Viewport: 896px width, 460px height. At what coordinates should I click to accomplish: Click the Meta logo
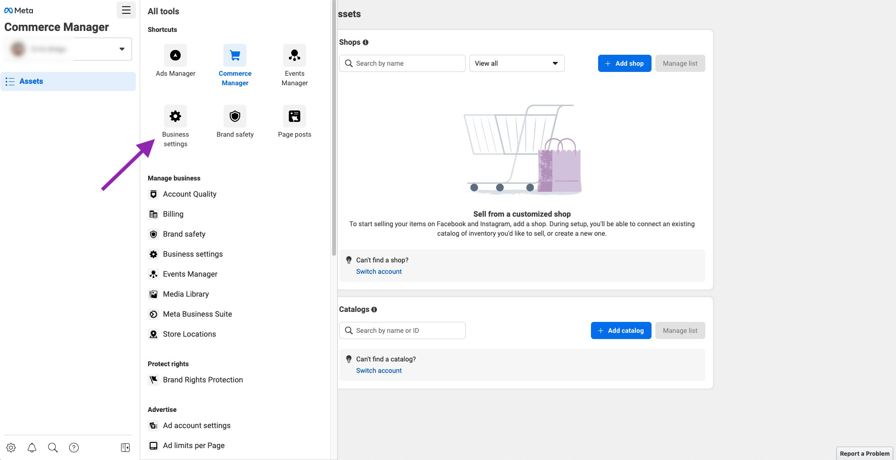coord(19,10)
